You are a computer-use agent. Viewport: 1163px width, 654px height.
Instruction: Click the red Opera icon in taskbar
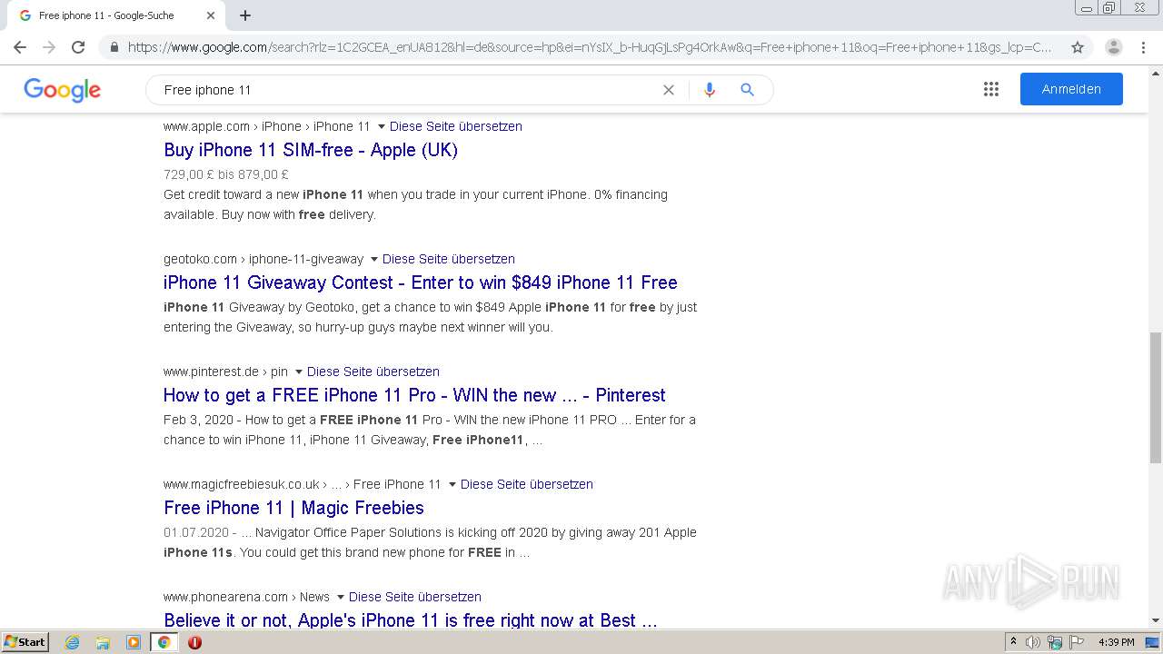[194, 642]
